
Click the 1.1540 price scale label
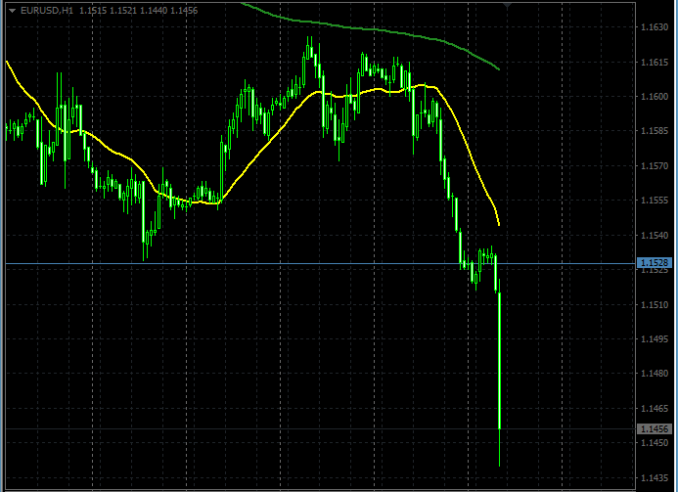coord(655,235)
